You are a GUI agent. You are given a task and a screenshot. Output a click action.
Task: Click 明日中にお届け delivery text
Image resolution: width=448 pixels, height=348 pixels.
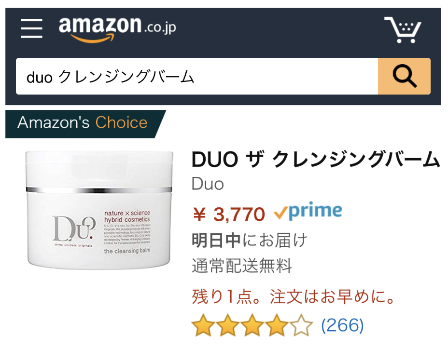click(x=250, y=240)
